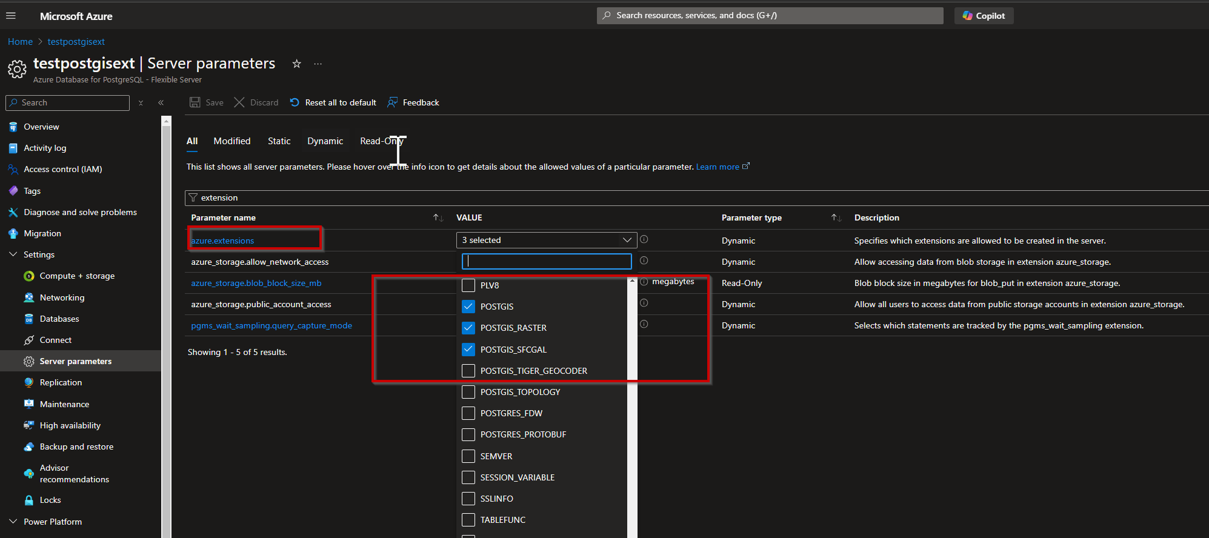The height and width of the screenshot is (538, 1209).
Task: Switch to the Modified tab
Action: (x=232, y=141)
